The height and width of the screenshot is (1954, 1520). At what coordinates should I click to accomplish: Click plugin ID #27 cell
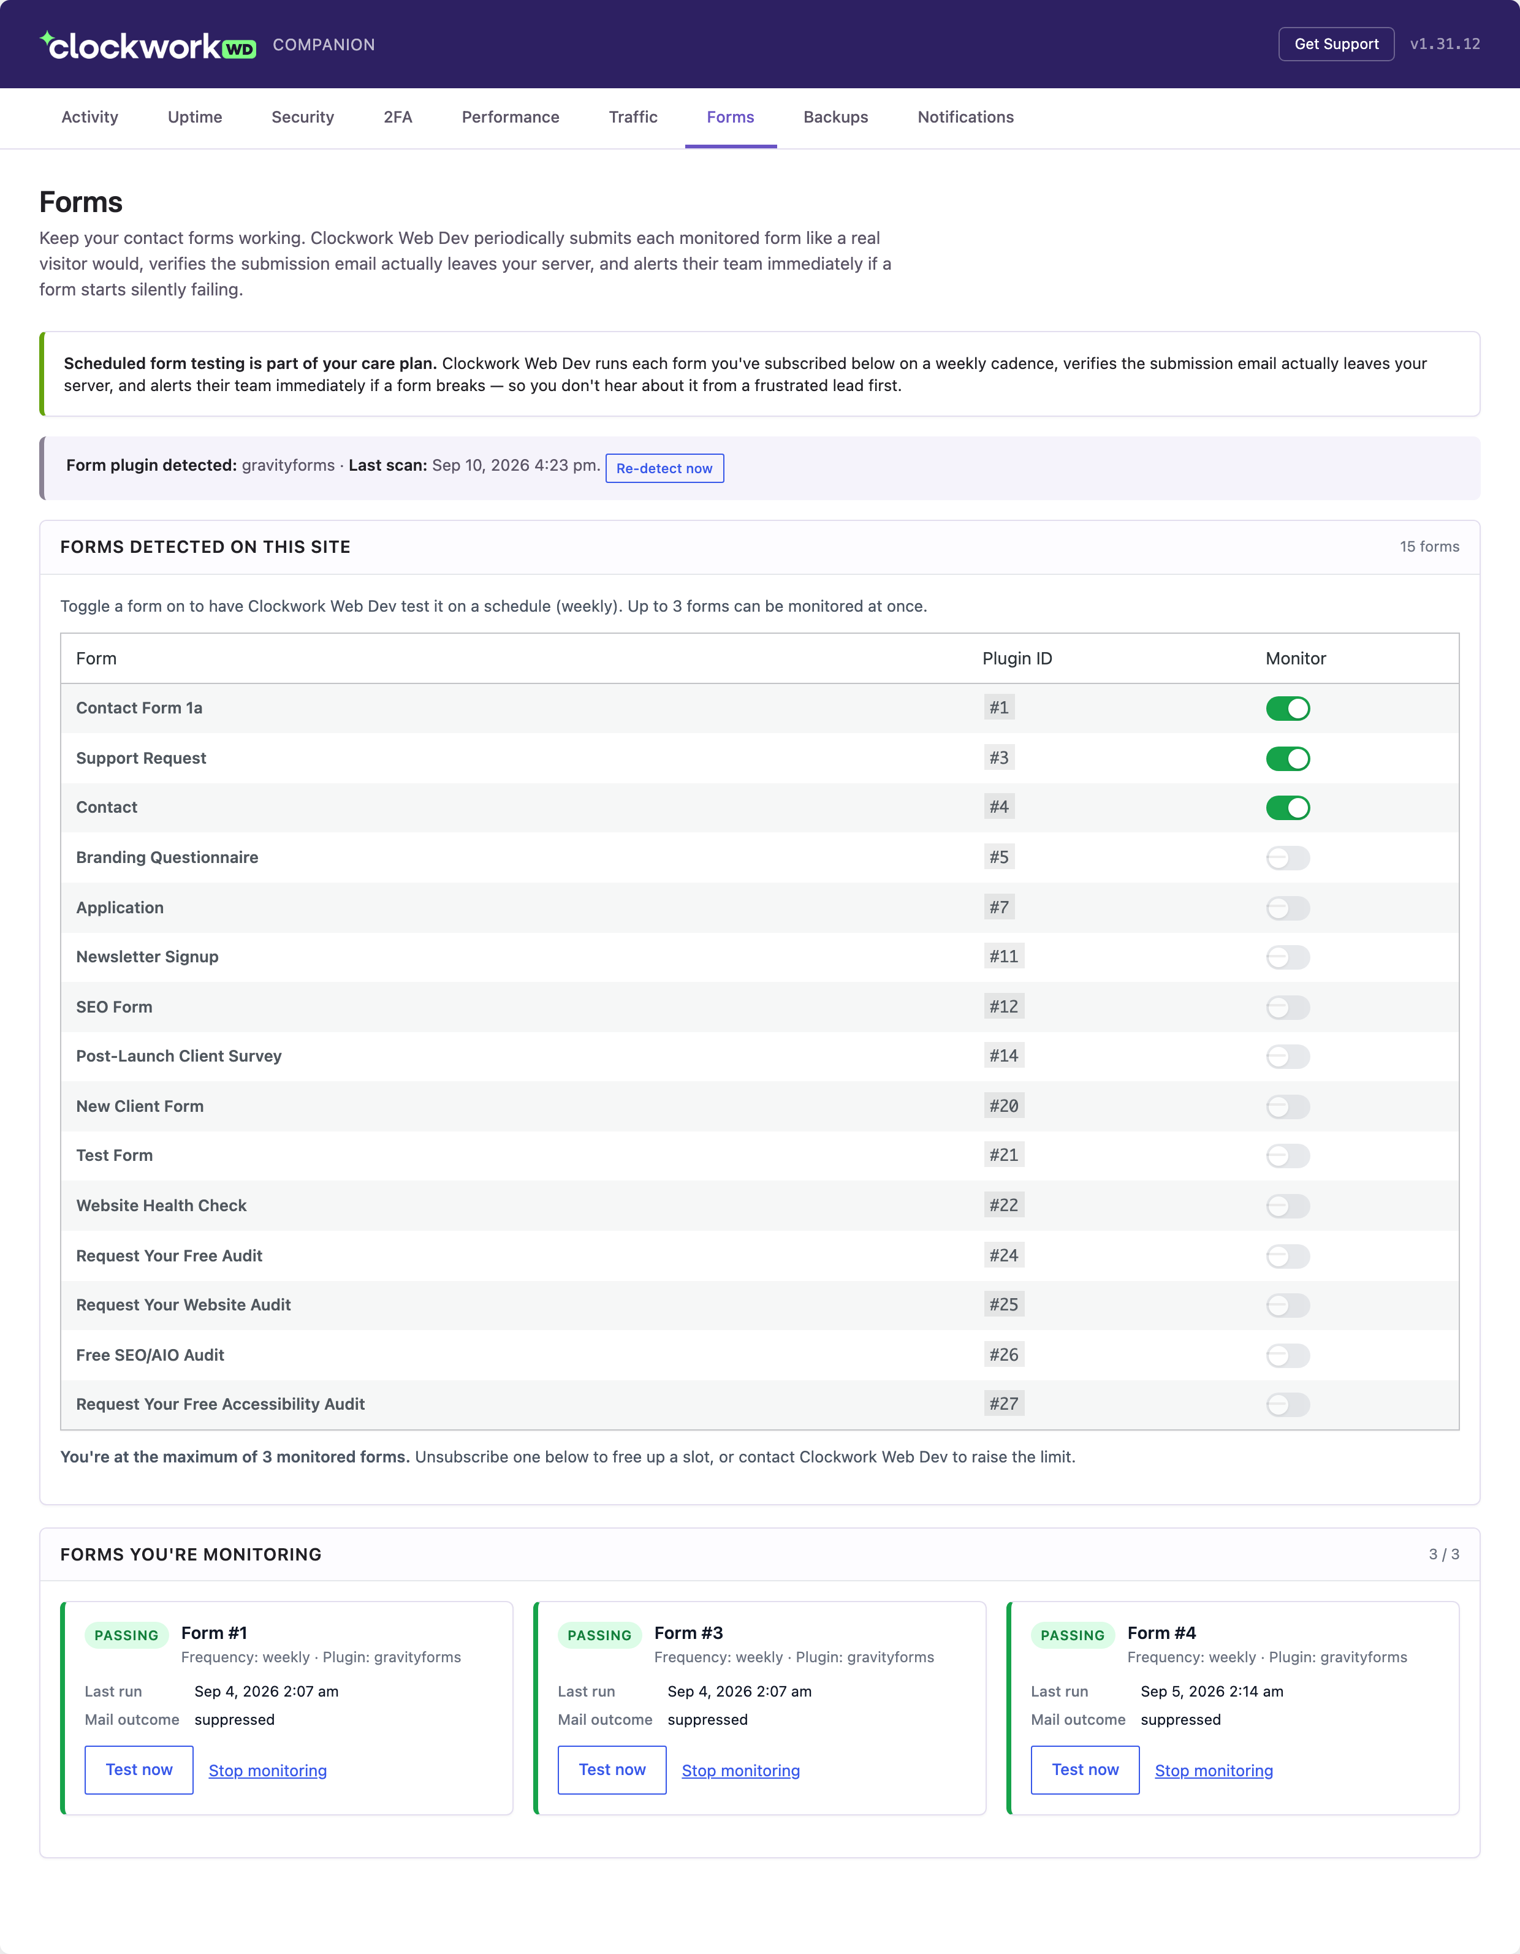click(1004, 1404)
